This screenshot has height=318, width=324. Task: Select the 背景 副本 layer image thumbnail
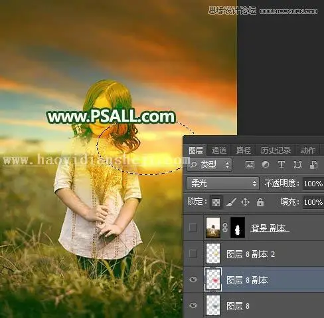tap(213, 228)
